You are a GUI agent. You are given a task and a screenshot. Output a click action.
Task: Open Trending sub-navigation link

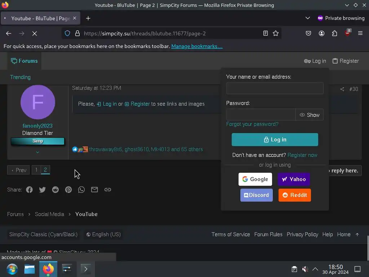(20, 77)
